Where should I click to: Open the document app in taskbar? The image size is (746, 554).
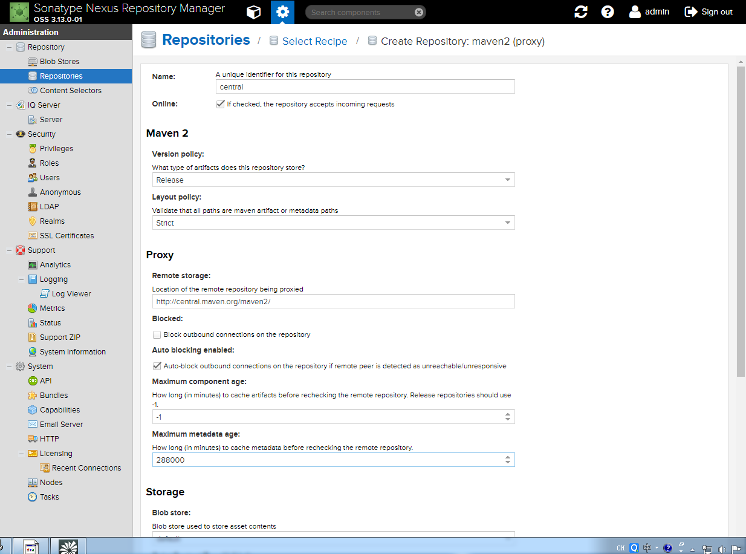tap(31, 546)
